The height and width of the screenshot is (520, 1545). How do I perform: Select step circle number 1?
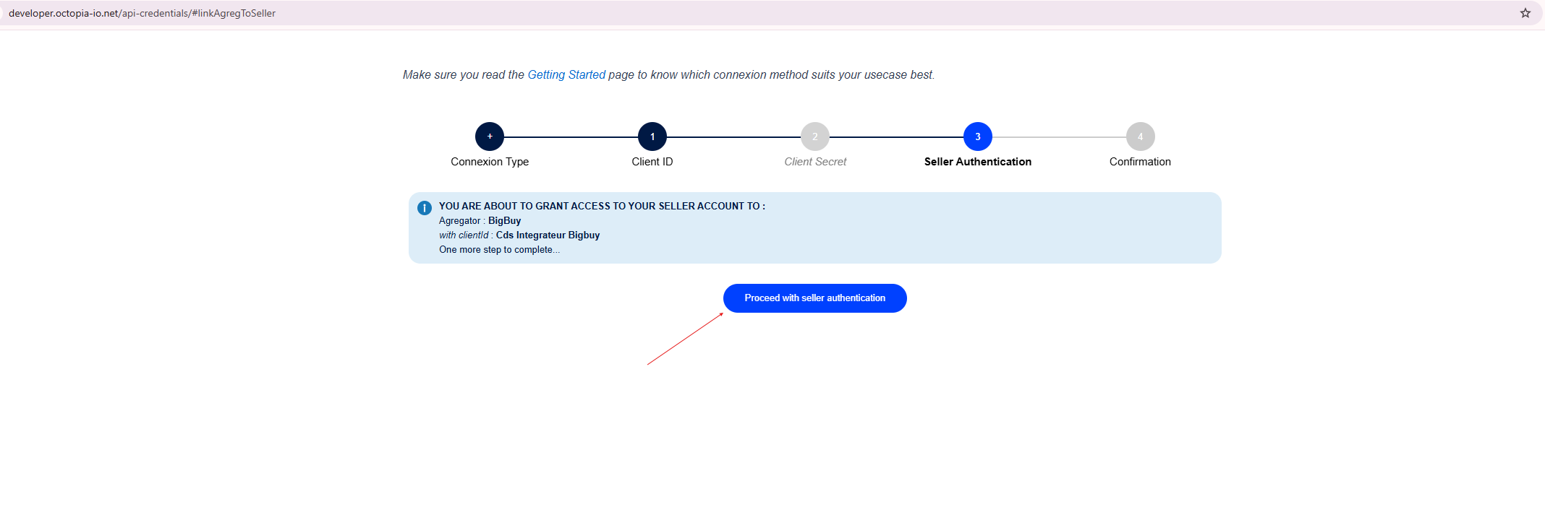tap(652, 136)
